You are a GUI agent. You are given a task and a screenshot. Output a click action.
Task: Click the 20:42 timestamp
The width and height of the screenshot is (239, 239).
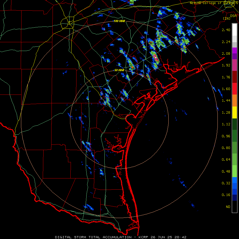(x=180, y=237)
